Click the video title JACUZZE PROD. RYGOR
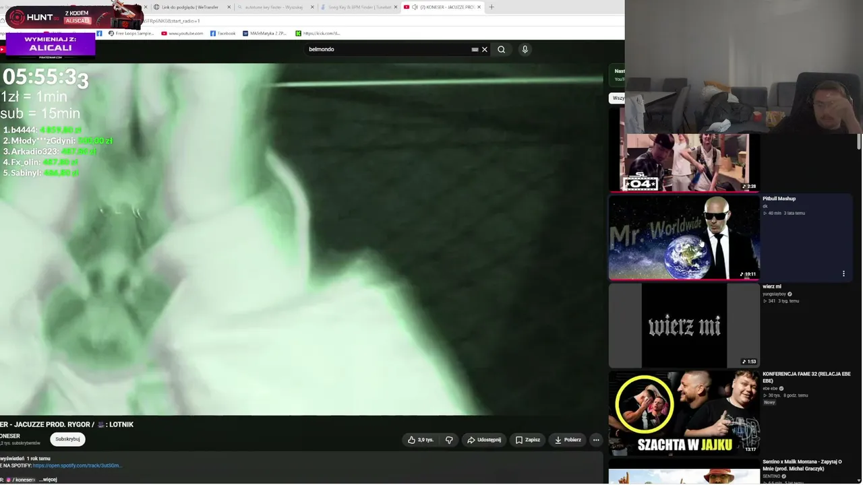The width and height of the screenshot is (863, 485). coord(67,424)
